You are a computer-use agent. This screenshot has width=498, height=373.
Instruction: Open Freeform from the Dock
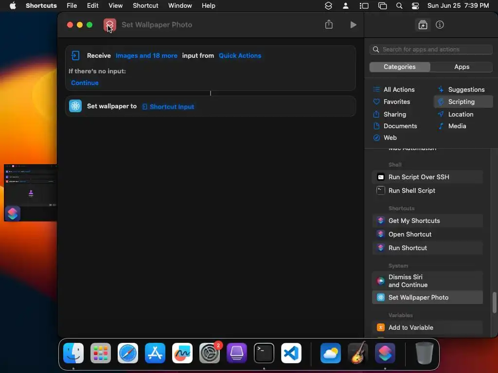point(182,353)
